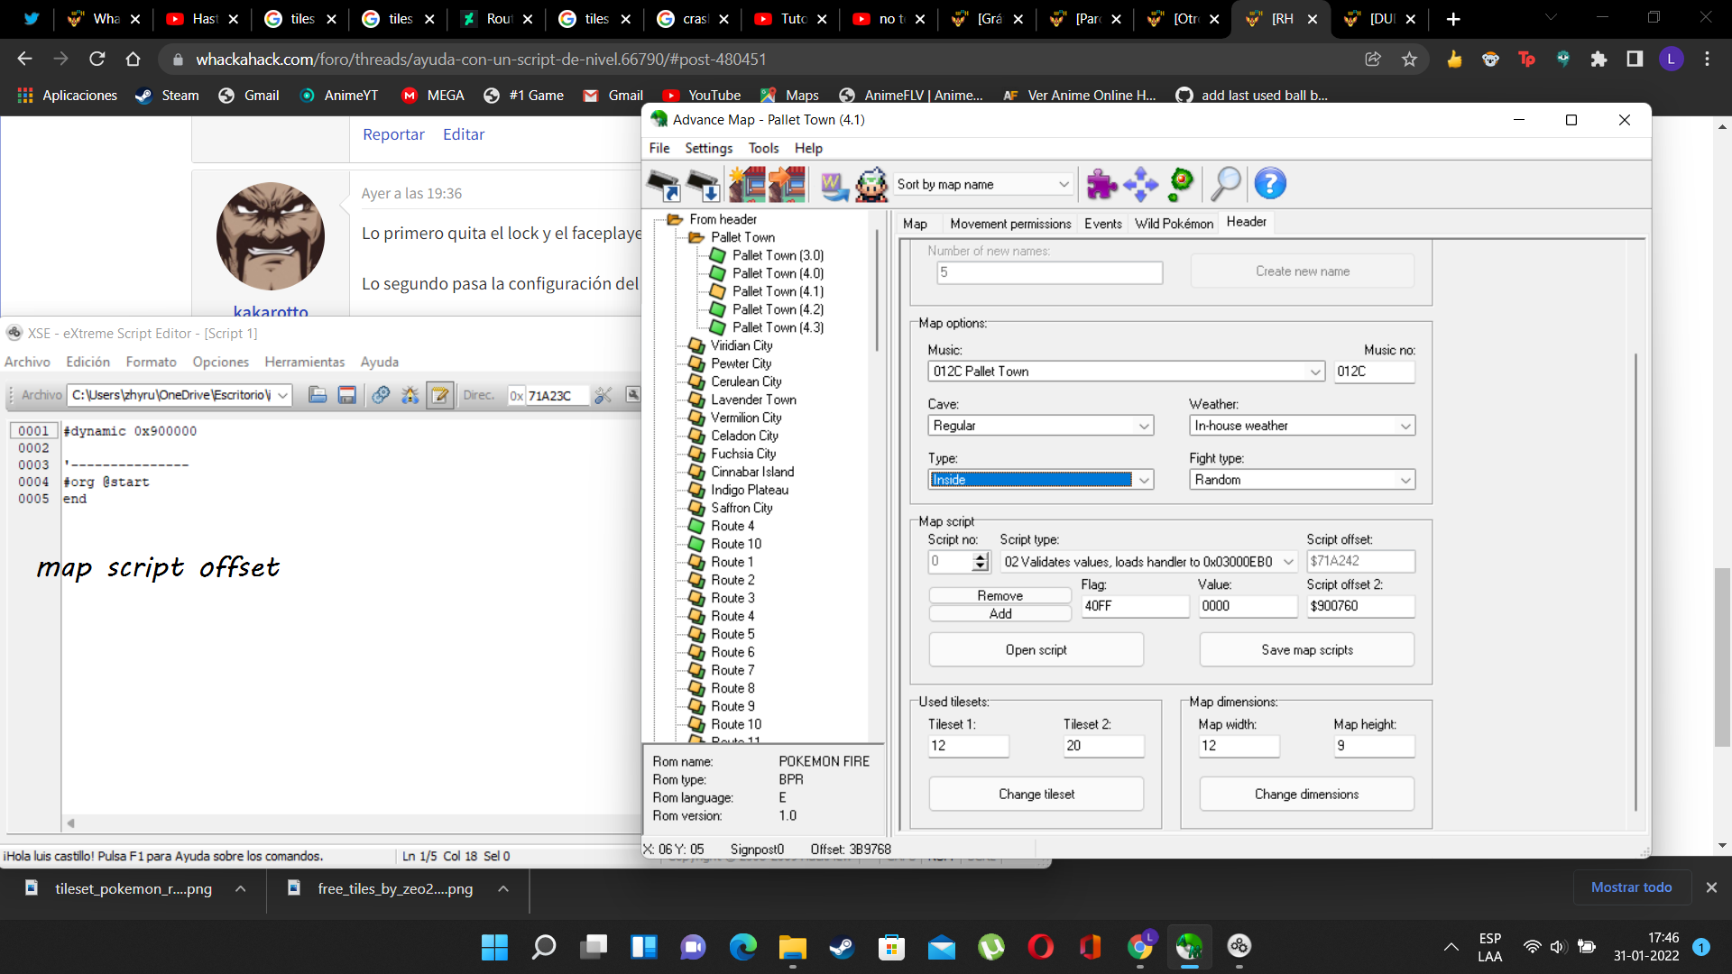Increment the Script no stepper

tap(981, 557)
